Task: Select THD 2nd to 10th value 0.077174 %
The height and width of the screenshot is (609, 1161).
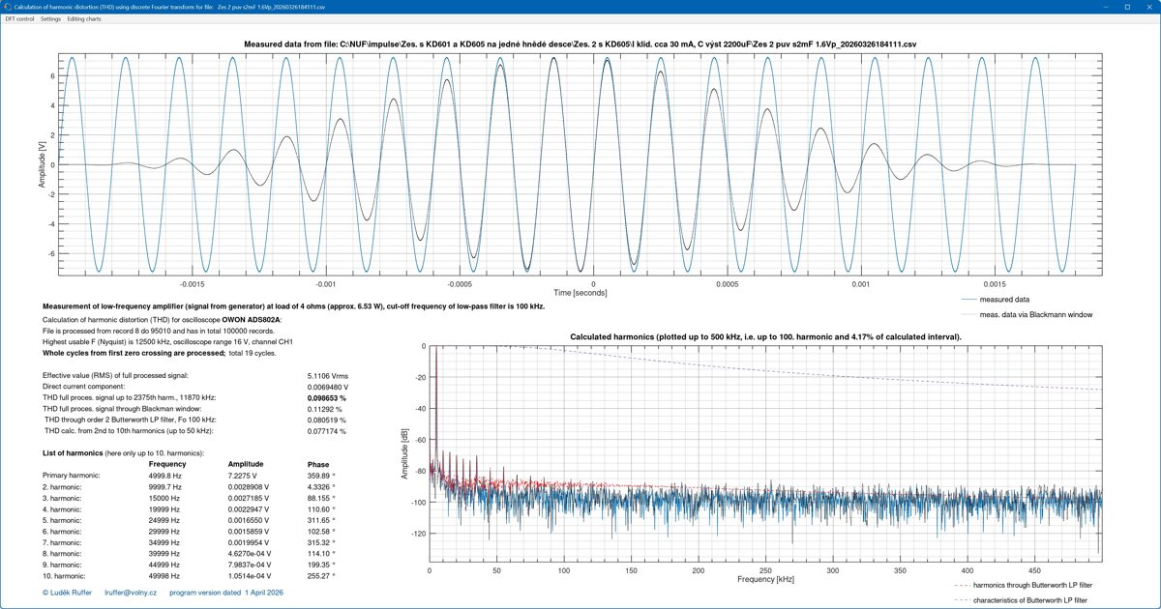Action: coord(326,432)
